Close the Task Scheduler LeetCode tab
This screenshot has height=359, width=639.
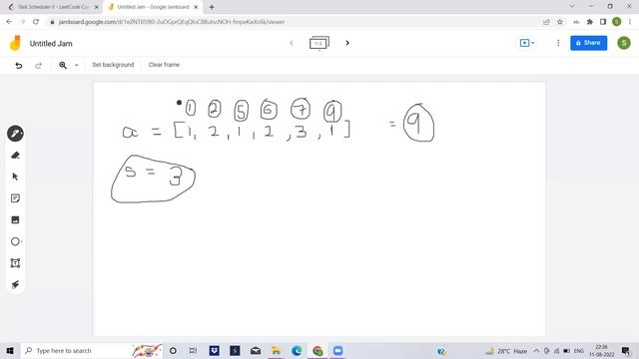point(97,7)
